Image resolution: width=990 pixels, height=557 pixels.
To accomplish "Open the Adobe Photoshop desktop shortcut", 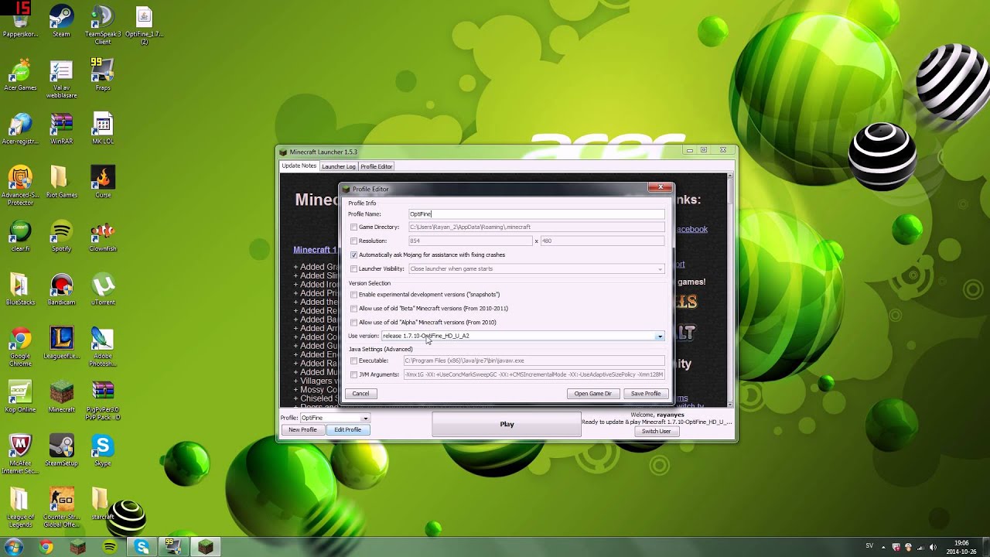I will click(x=103, y=347).
